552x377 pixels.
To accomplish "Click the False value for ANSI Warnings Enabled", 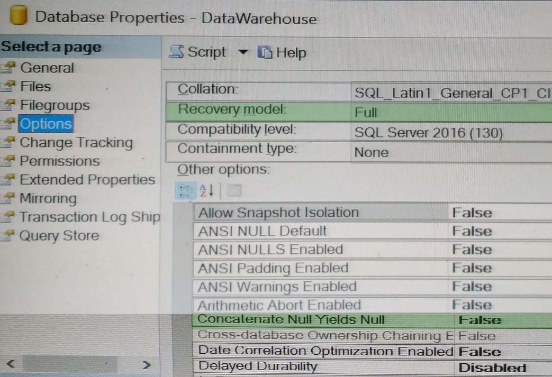I will tap(472, 287).
